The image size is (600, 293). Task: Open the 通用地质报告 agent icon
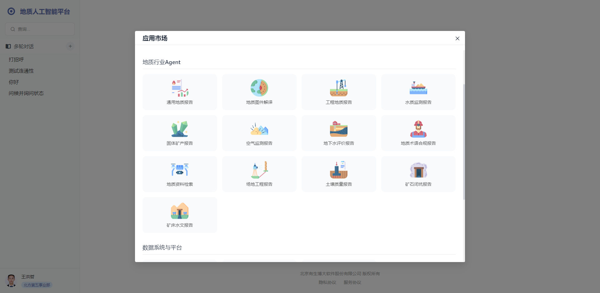point(180,88)
